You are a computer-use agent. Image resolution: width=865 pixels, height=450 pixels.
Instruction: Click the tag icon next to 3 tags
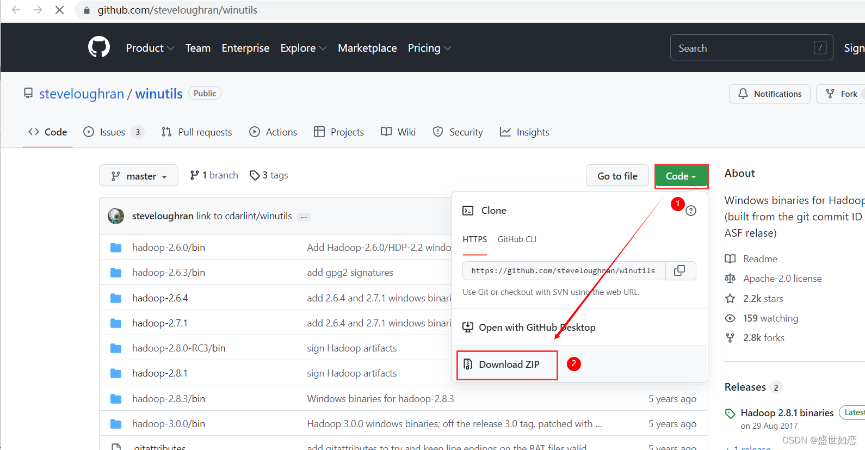[254, 175]
